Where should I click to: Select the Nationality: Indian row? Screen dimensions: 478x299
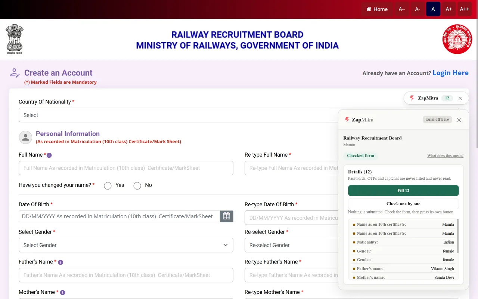pyautogui.click(x=403, y=242)
